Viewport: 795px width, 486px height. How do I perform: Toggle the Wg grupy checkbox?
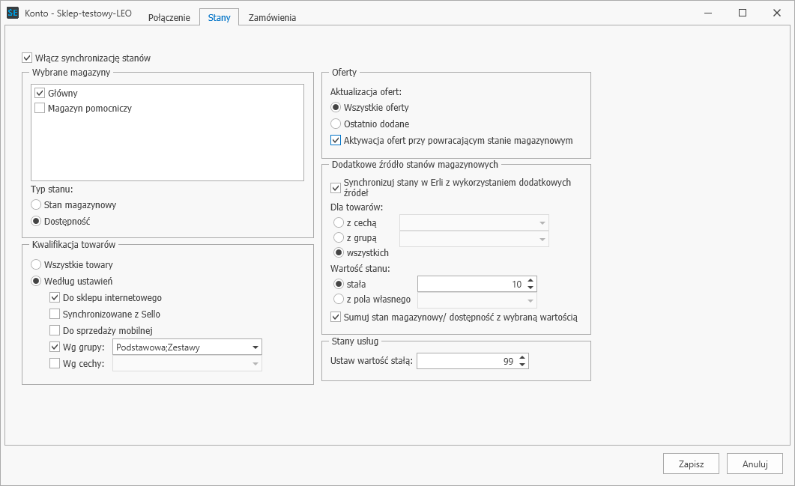click(55, 347)
